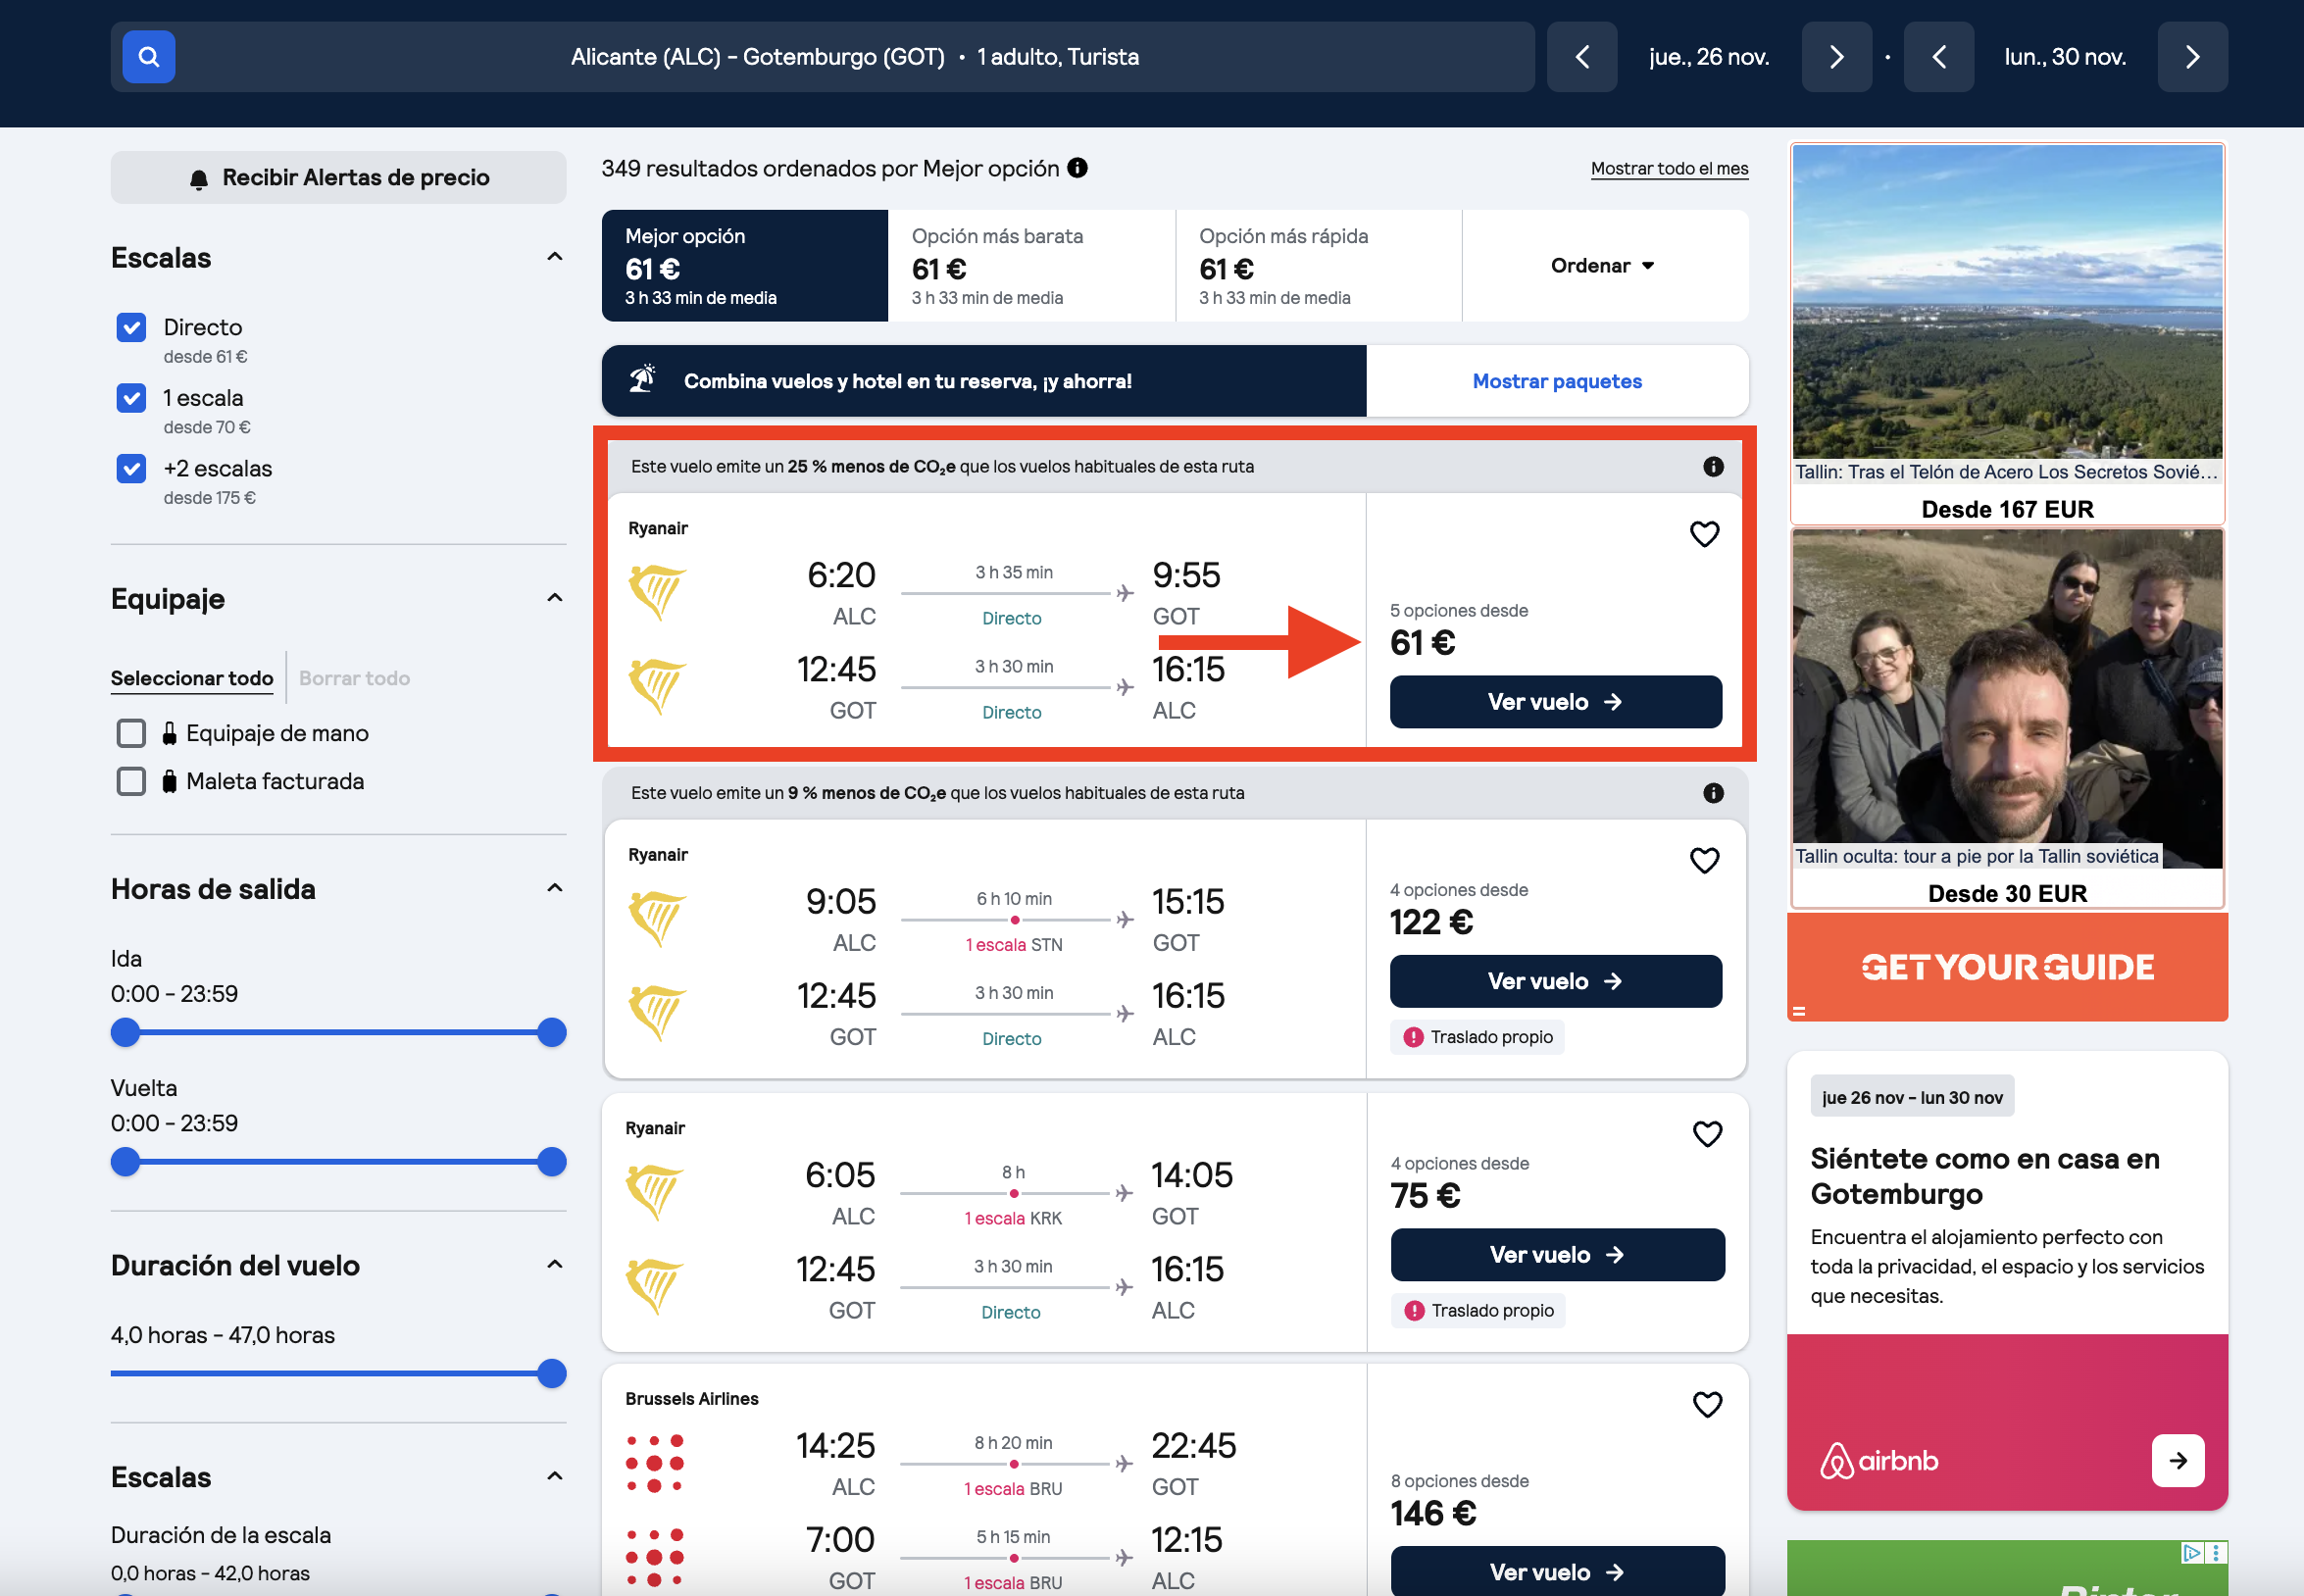Select the Opción más rápida tab
Screen dimensions: 2304x1596
(x=1319, y=265)
